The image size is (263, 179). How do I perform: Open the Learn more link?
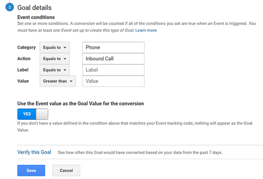point(146,30)
